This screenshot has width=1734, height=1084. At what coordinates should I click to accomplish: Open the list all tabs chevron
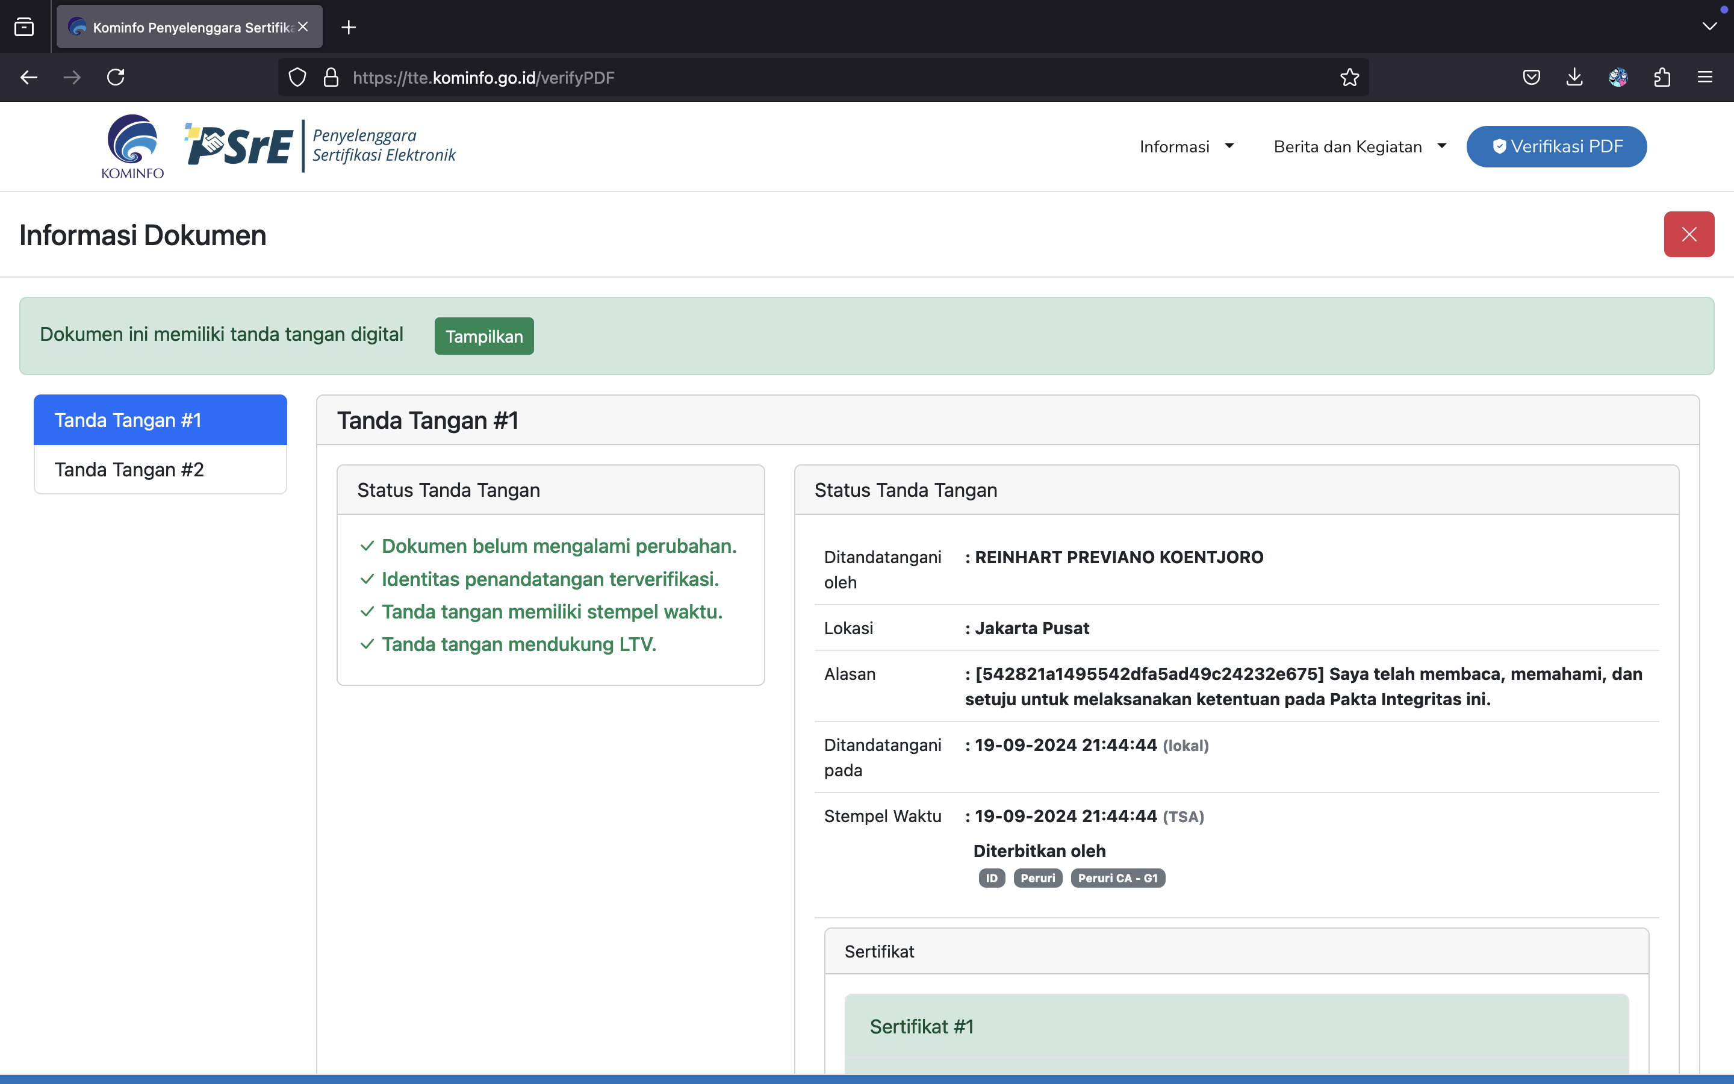click(x=1709, y=26)
